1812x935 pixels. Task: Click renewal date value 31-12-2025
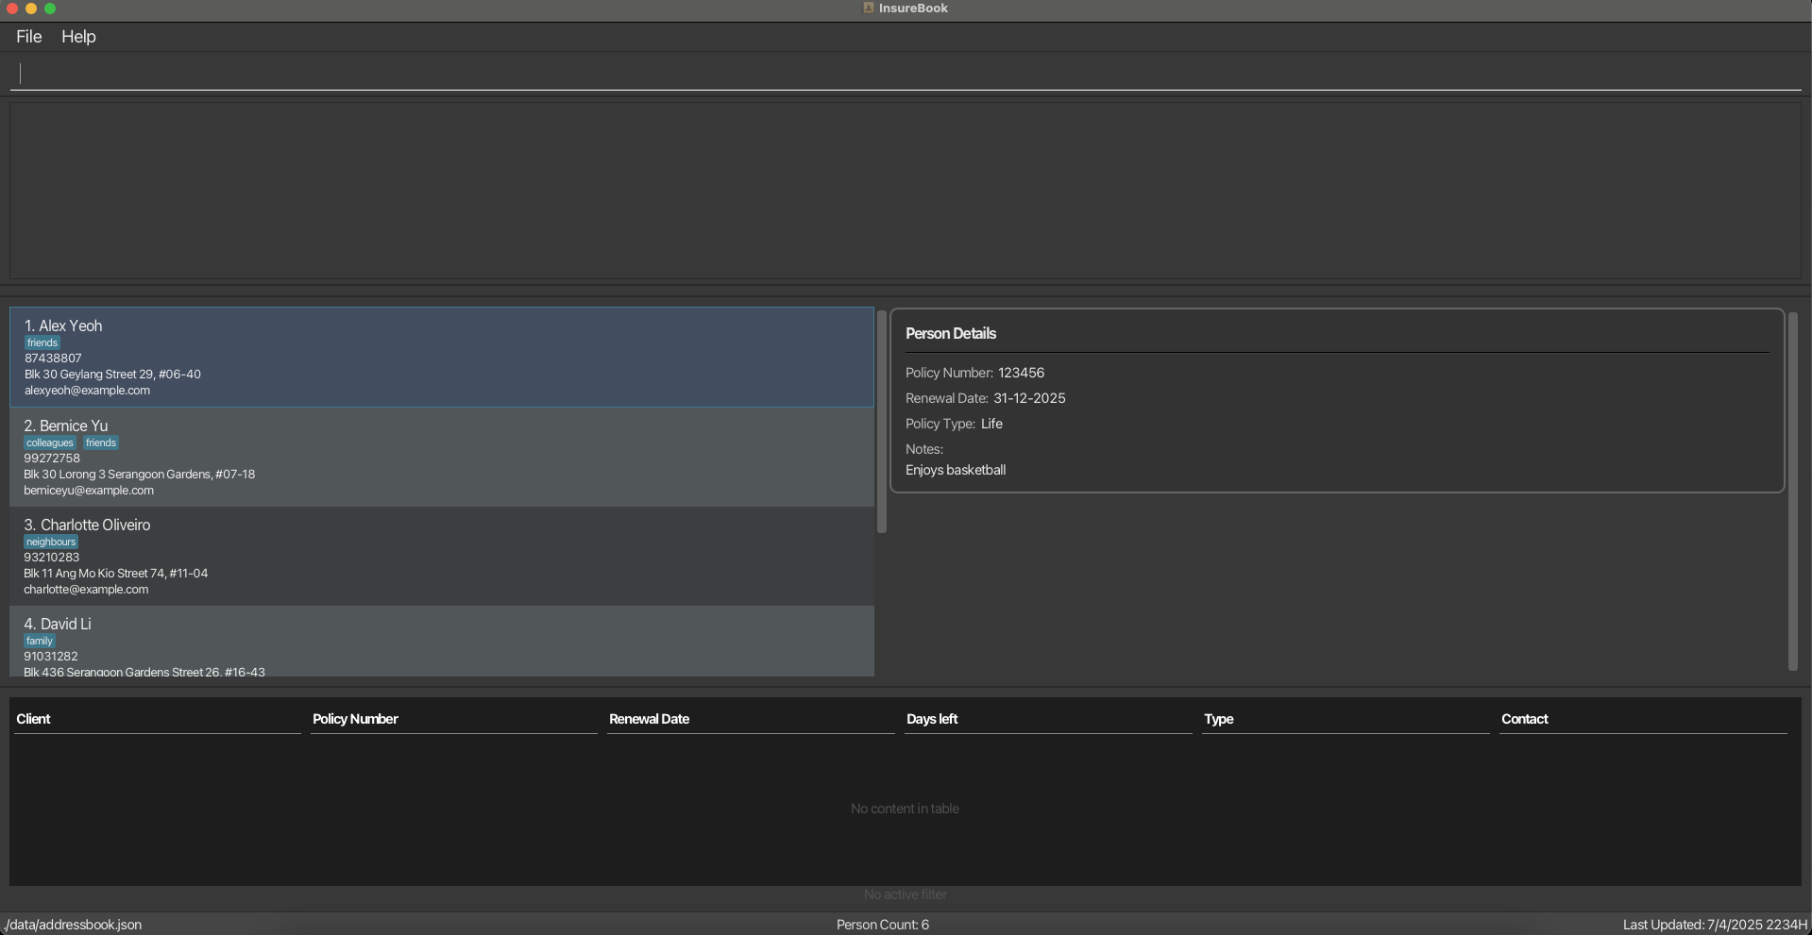(1029, 399)
